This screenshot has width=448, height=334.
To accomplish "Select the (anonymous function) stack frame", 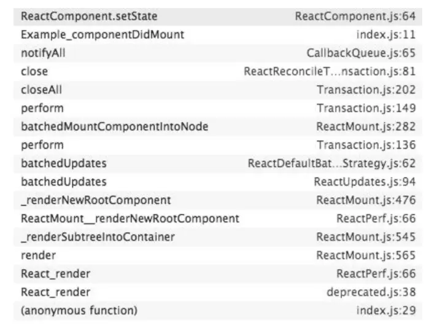I will click(218, 310).
